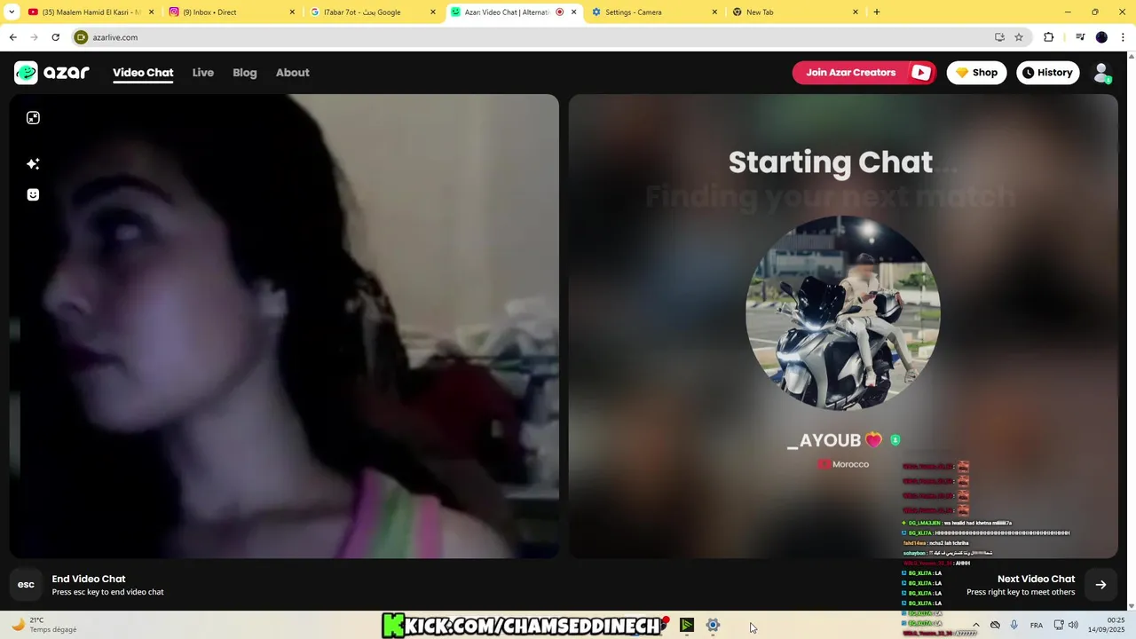Open the sparkle effects icon

pyautogui.click(x=33, y=163)
